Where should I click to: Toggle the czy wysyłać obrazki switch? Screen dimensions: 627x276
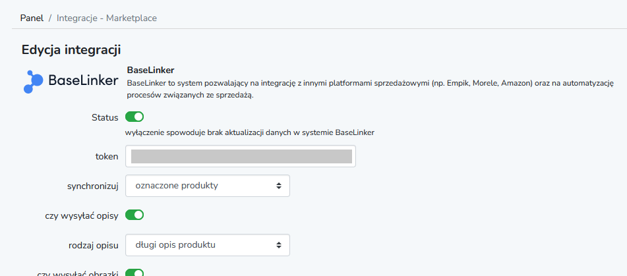coord(134,273)
